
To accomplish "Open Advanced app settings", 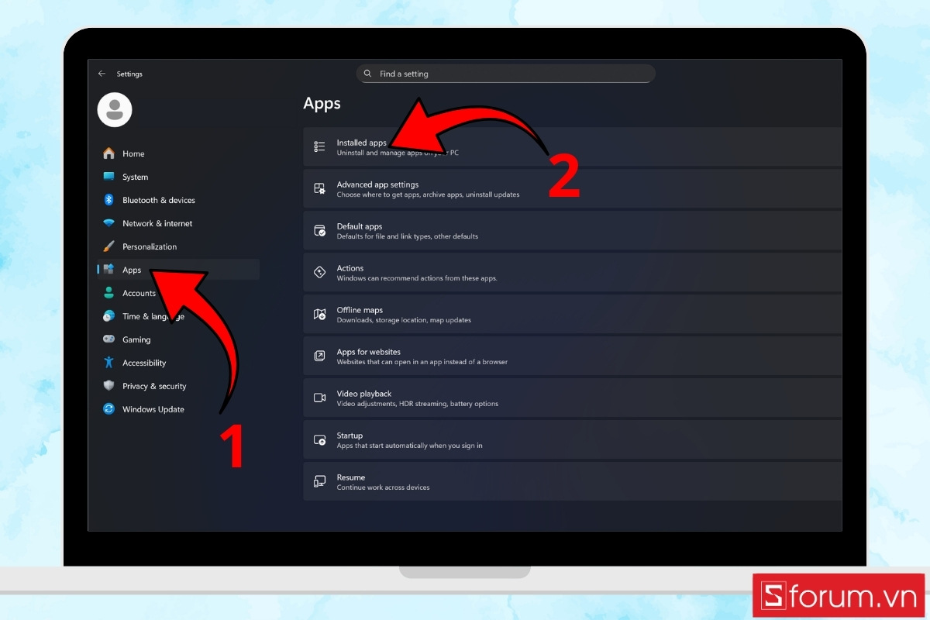I will 572,188.
